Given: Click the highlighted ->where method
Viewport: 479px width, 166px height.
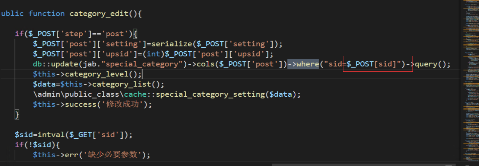Looking at the screenshot, I should [x=303, y=64].
